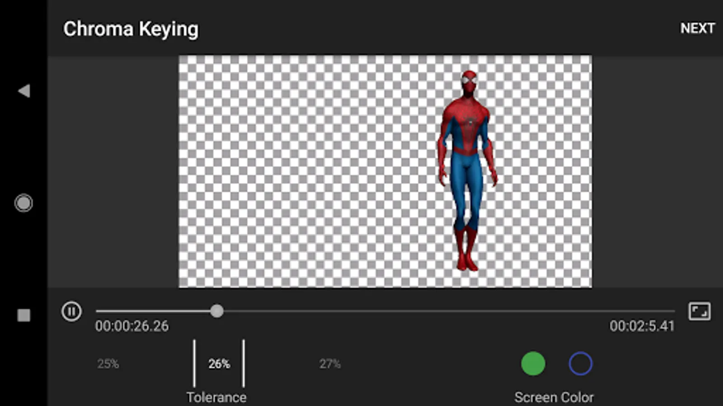
Task: Tap the Android back triangle icon
Action: coord(24,91)
